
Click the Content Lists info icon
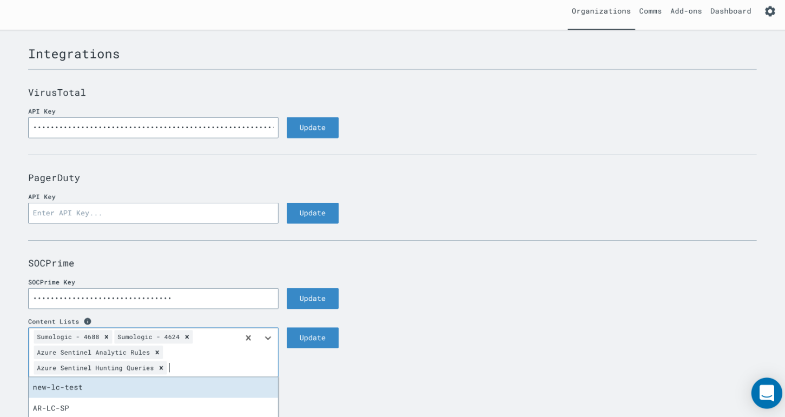coord(88,321)
